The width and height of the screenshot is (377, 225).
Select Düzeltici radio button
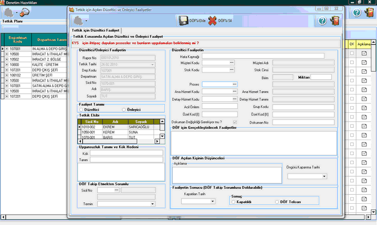[x=81, y=109]
